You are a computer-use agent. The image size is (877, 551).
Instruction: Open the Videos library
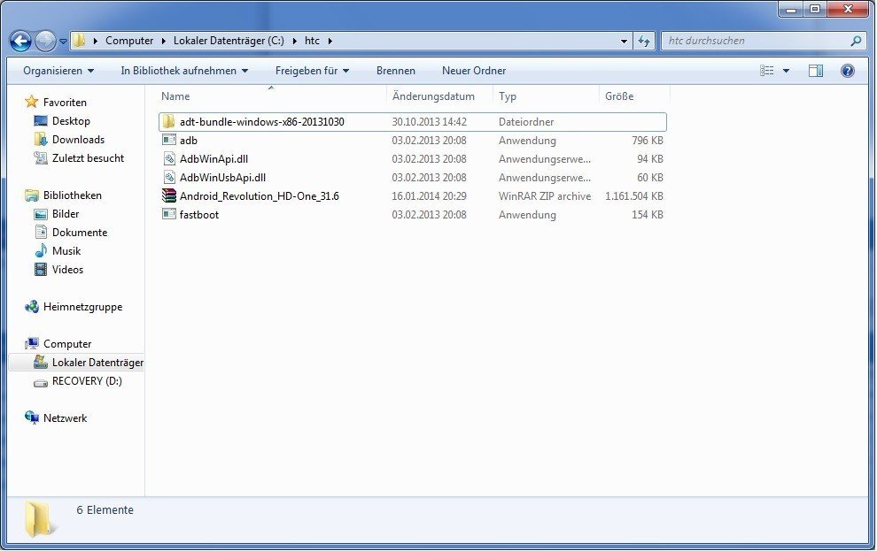pyautogui.click(x=67, y=270)
